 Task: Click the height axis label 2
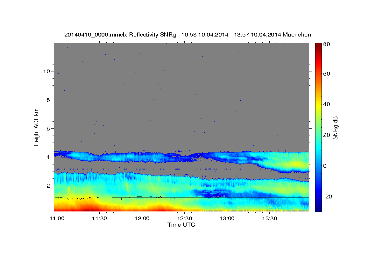[47, 185]
